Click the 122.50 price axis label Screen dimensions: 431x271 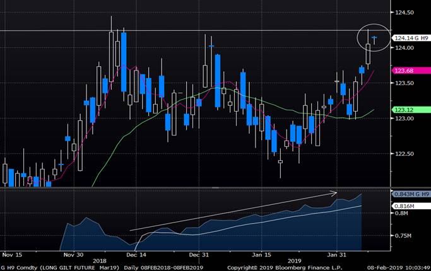tap(404, 154)
